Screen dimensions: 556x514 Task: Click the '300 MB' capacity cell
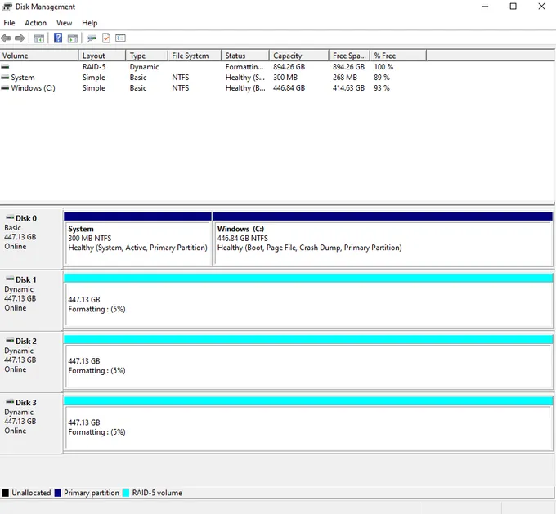pyautogui.click(x=285, y=78)
